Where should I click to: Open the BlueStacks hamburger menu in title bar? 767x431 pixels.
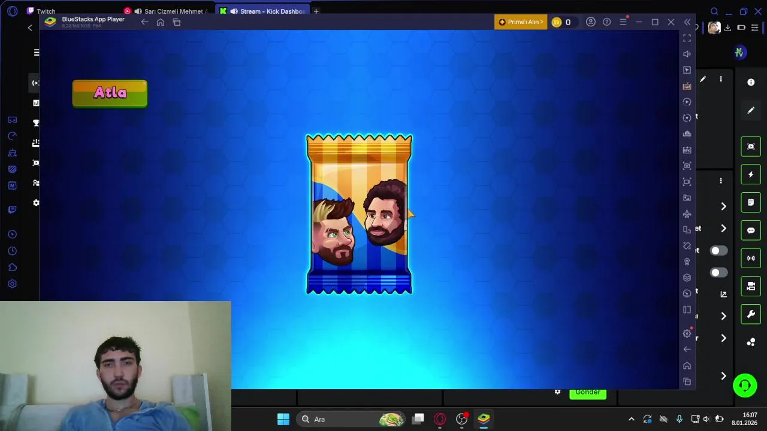click(x=623, y=22)
